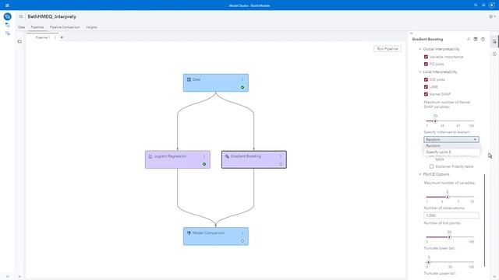This screenshot has height=280, width=499.
Task: Adjust the Maximum number of Kernel SHAP variables slider
Action: click(x=435, y=121)
